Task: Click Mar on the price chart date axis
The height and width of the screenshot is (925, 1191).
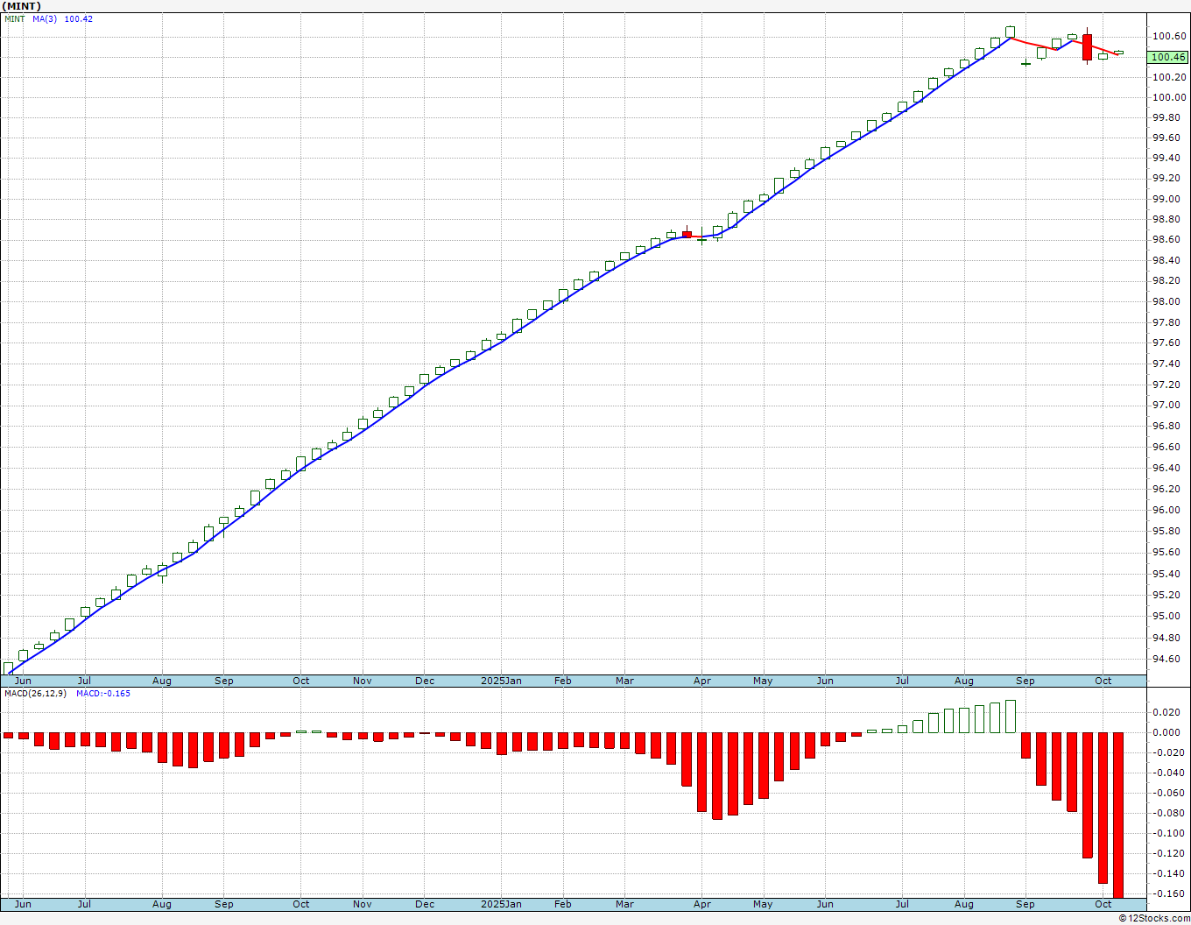Action: point(624,681)
